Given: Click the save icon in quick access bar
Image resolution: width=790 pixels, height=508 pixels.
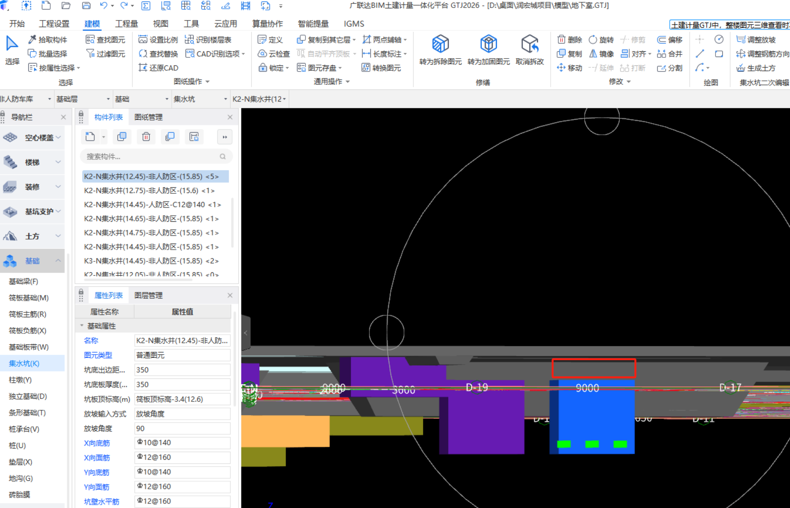Looking at the screenshot, I should pos(86,6).
